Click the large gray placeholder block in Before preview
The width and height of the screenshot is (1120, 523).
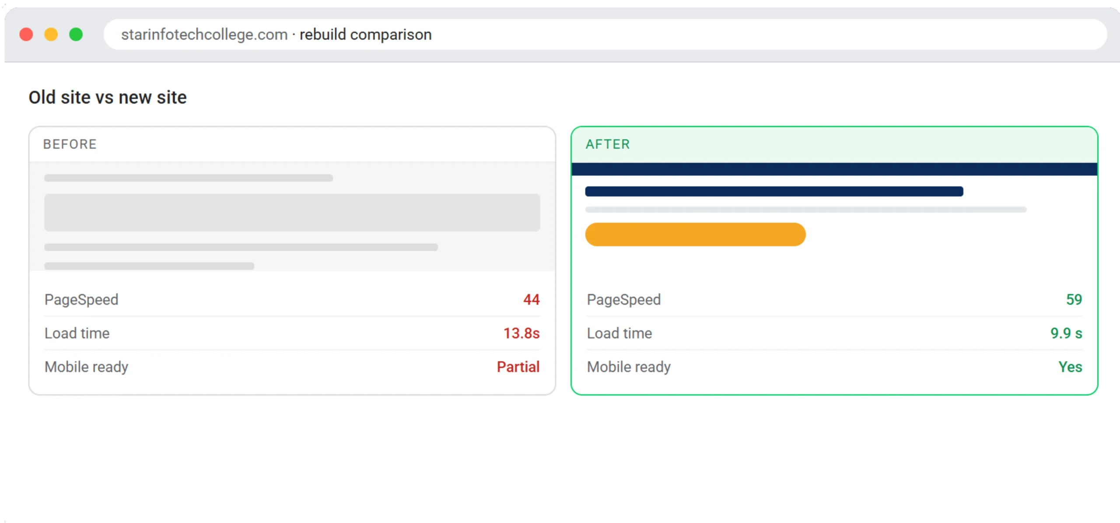tap(292, 212)
